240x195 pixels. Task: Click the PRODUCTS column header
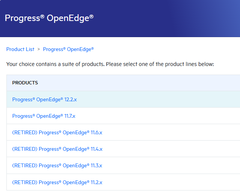pyautogui.click(x=25, y=83)
